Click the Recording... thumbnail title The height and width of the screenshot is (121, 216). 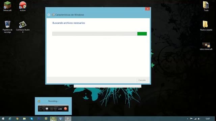point(53,101)
